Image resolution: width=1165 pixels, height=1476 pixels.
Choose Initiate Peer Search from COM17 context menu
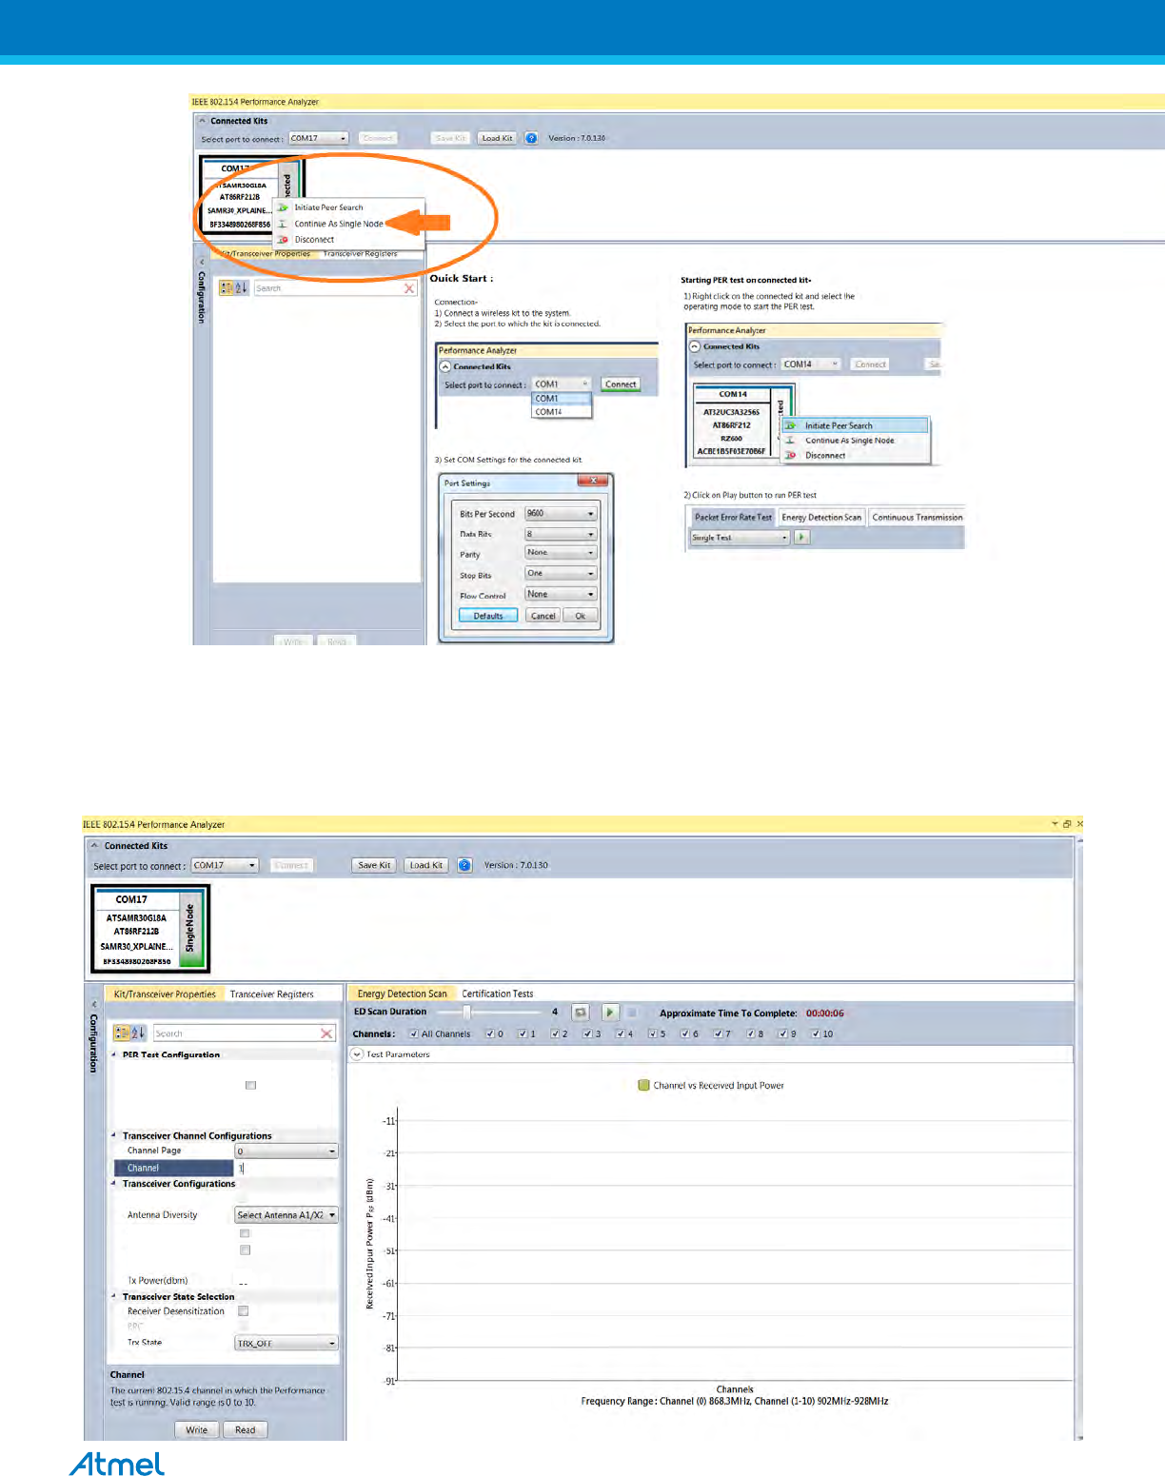328,207
